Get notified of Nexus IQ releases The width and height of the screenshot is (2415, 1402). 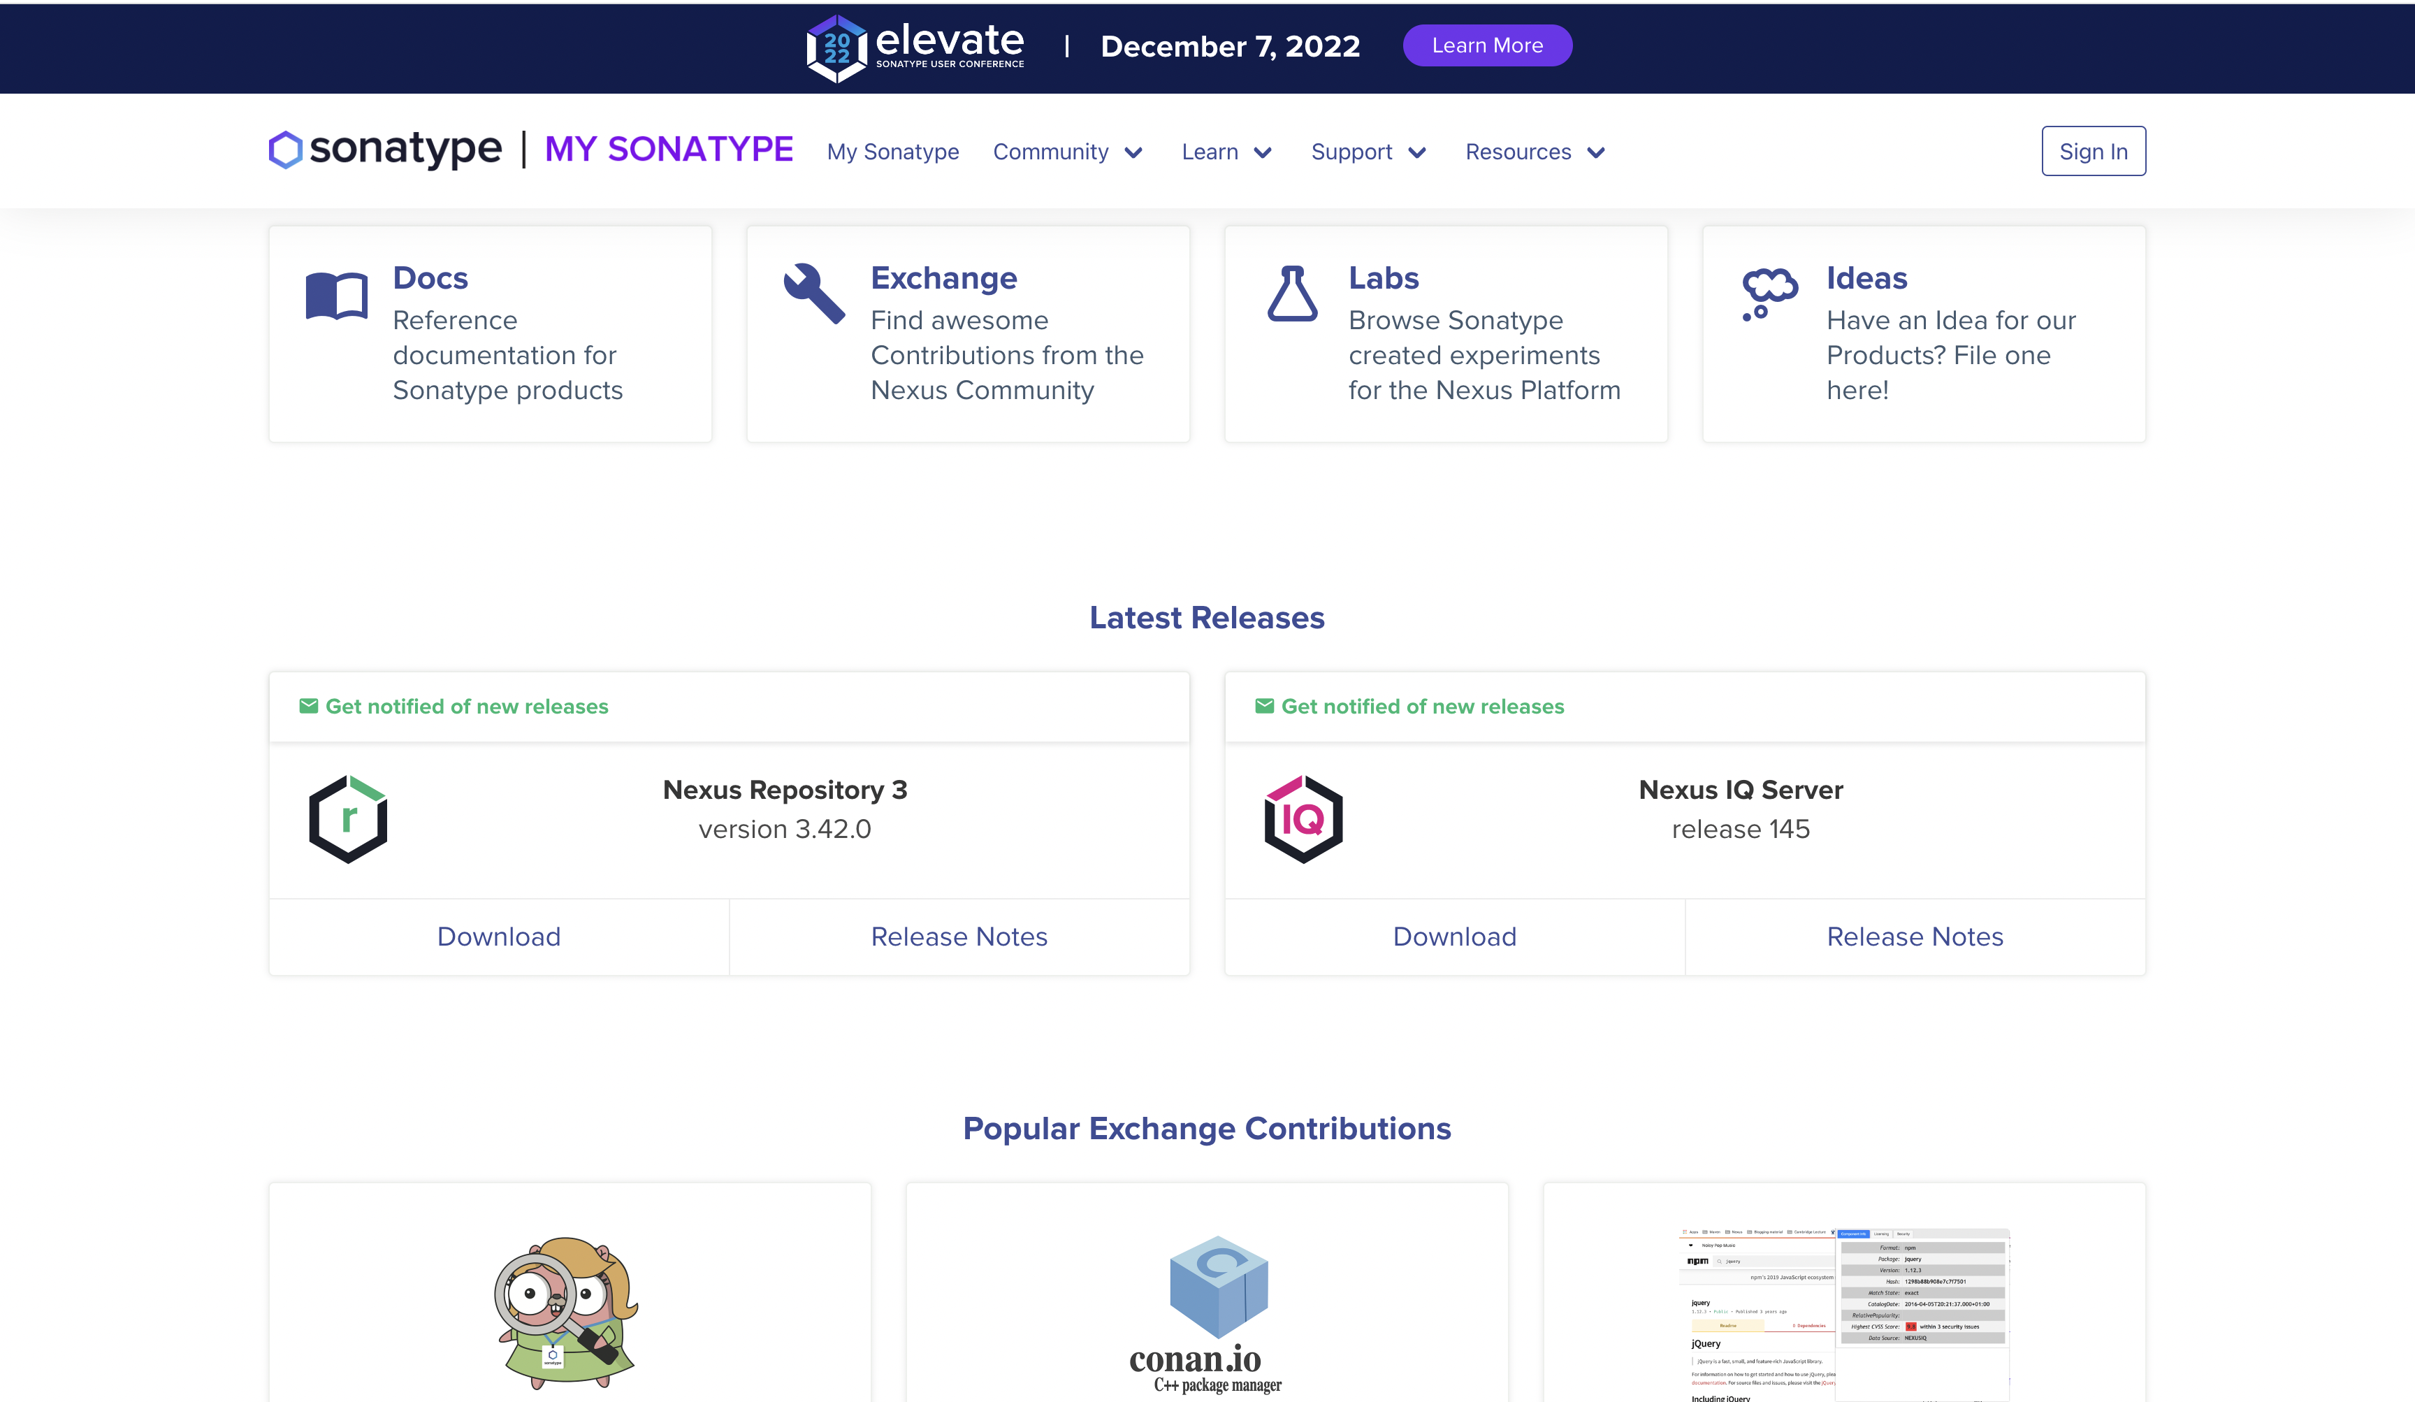(x=1422, y=707)
